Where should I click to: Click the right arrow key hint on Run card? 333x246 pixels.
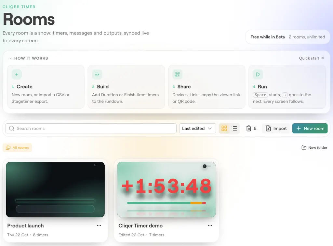tap(285, 95)
